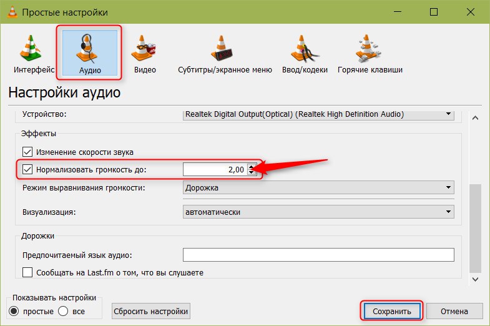Close the Простые настройки window
Image resolution: width=490 pixels, height=326 pixels.
(470, 12)
